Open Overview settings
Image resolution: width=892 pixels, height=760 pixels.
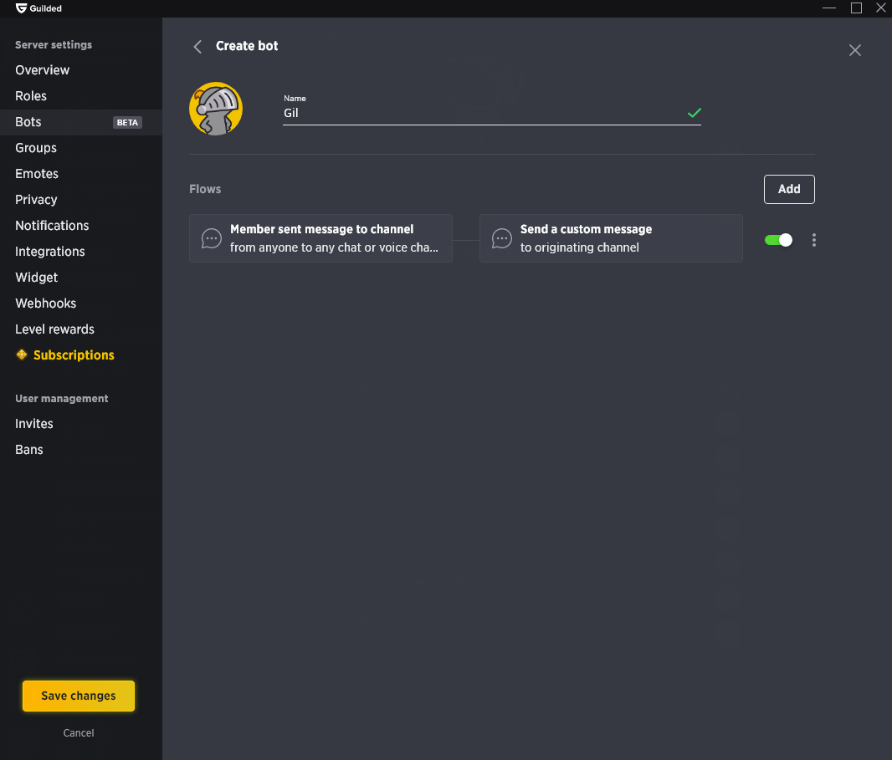[x=42, y=70]
